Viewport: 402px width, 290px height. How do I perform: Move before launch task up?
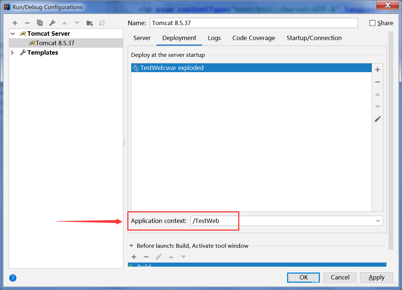(171, 257)
